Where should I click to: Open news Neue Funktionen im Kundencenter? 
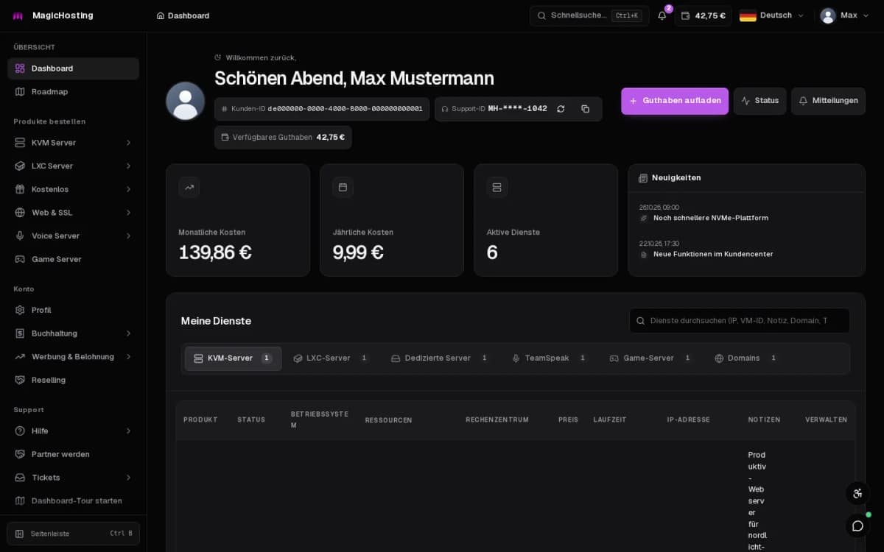pos(713,254)
